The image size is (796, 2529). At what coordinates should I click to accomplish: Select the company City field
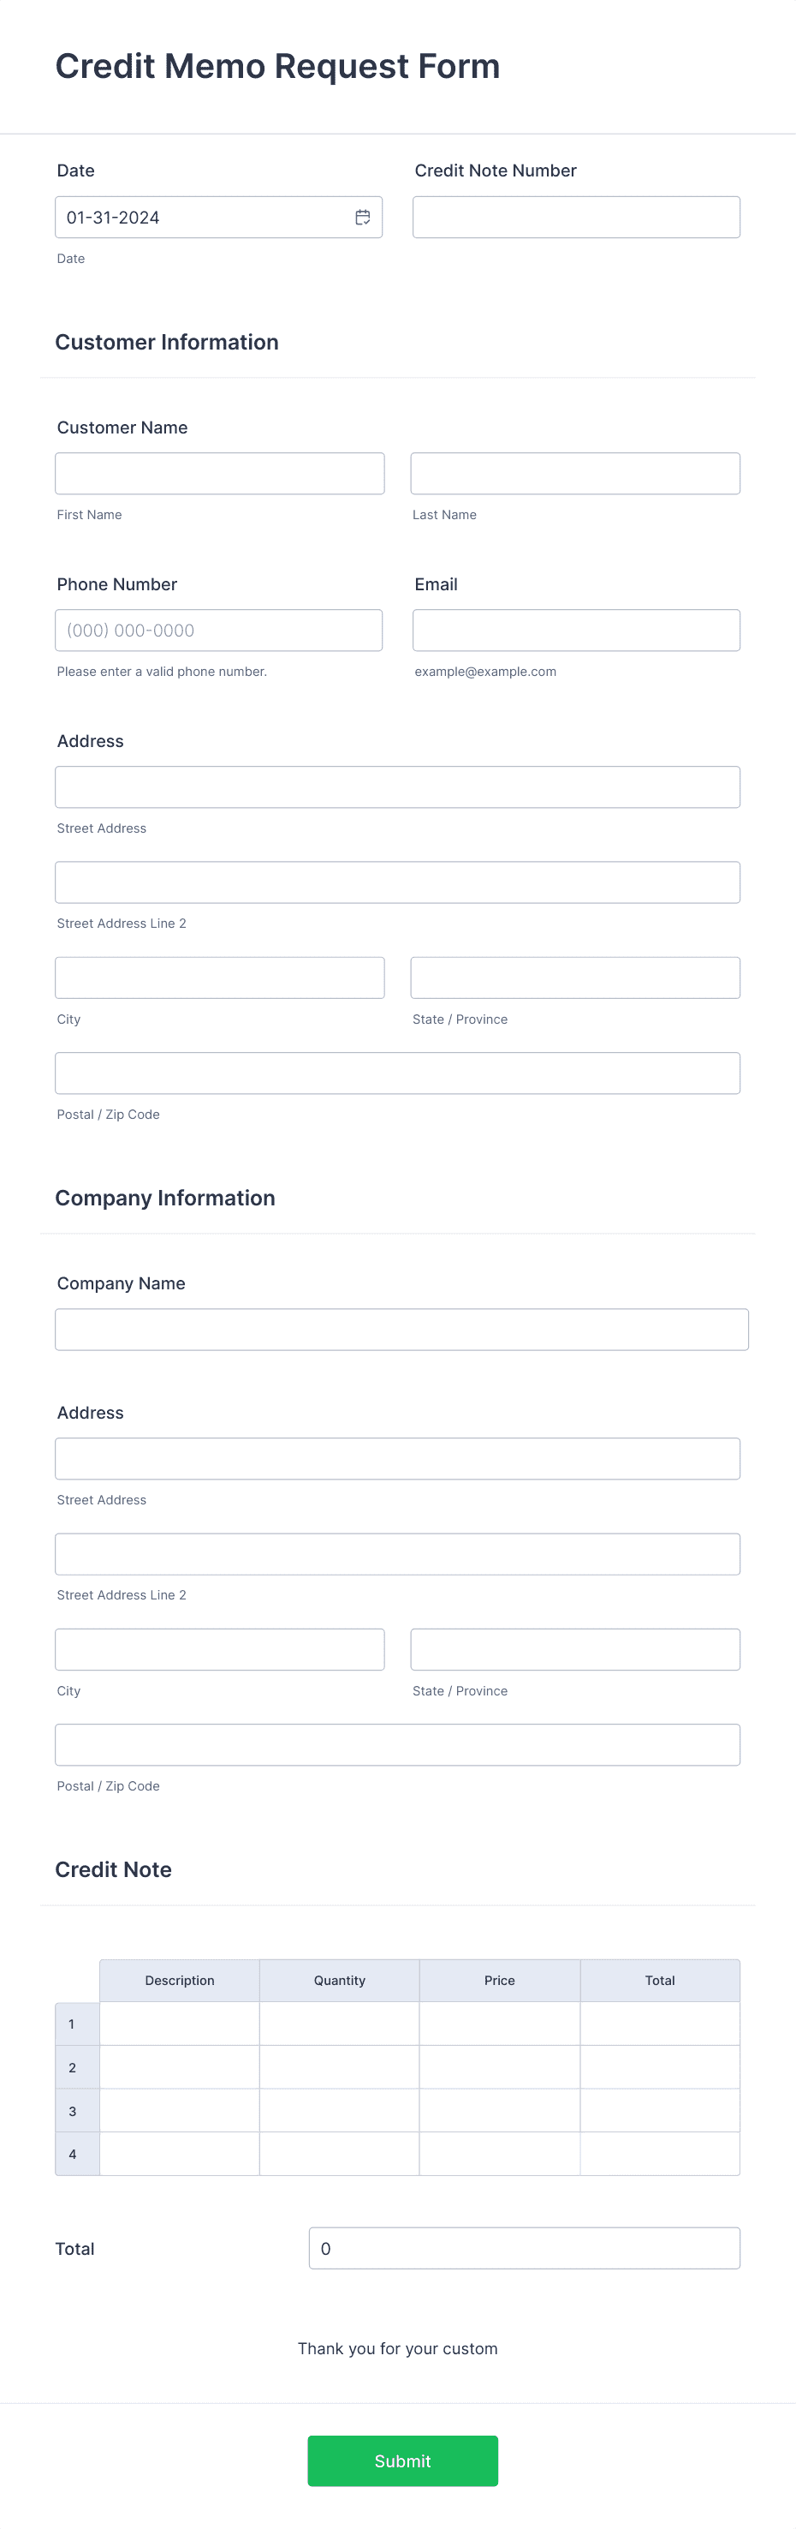click(x=220, y=1648)
